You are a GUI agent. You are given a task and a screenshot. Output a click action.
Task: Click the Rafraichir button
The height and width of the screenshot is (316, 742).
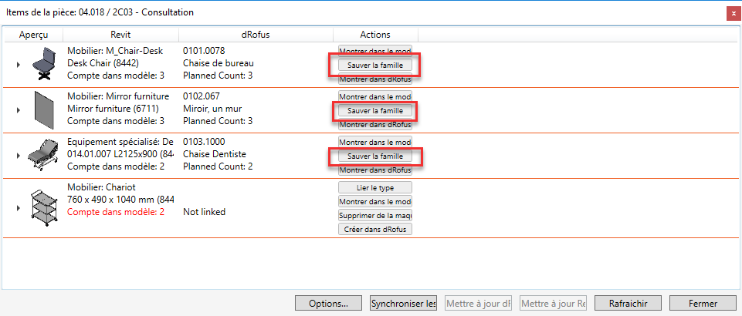click(628, 303)
